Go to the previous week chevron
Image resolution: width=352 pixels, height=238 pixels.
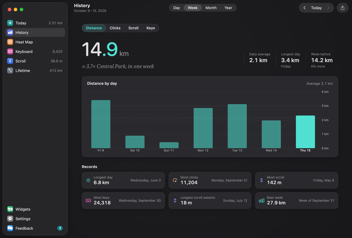304,8
